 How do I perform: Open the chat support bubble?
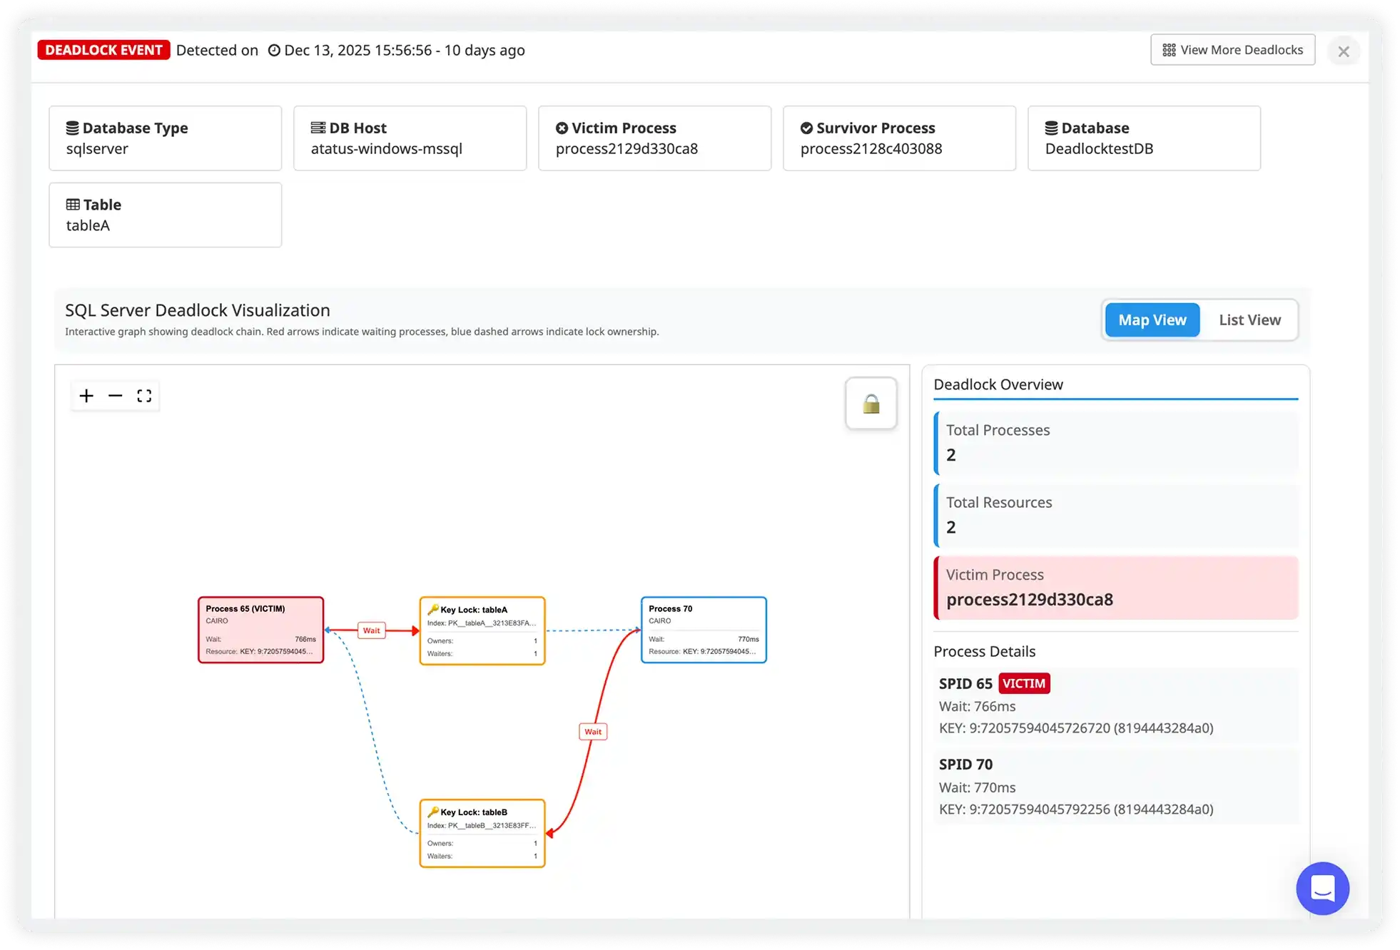click(x=1322, y=888)
